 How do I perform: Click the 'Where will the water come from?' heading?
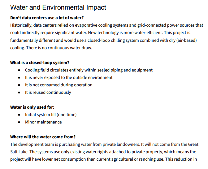tap(43, 137)
